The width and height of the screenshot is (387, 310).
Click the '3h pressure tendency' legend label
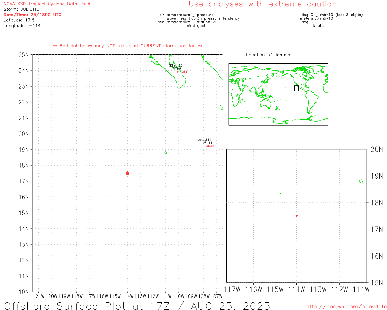pyautogui.click(x=219, y=18)
